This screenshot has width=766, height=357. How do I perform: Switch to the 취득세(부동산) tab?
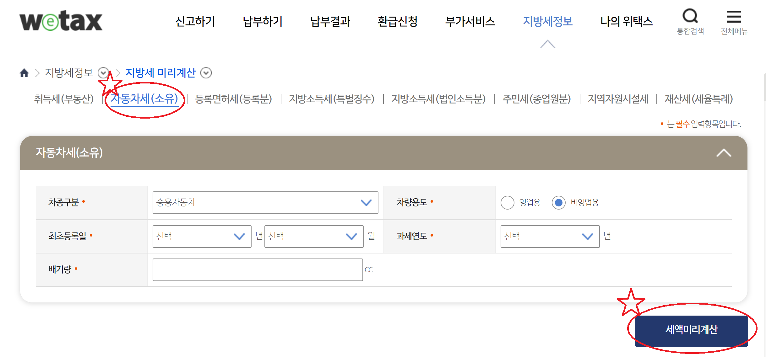(64, 99)
